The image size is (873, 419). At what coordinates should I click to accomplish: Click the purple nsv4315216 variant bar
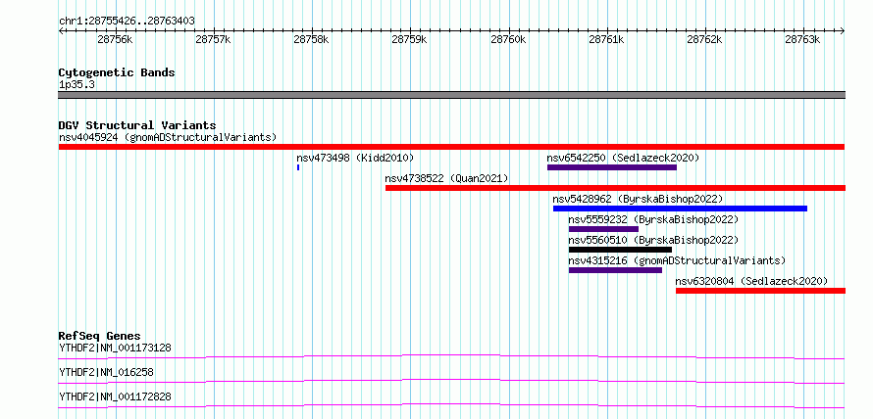pos(615,270)
